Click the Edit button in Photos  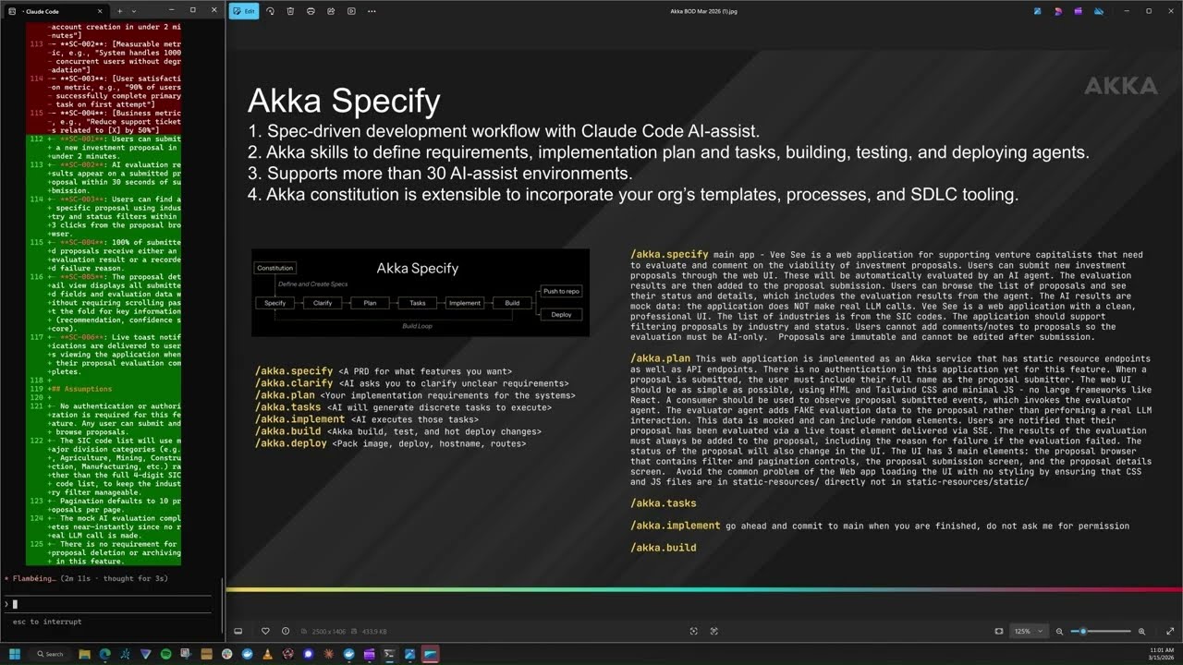(x=244, y=11)
